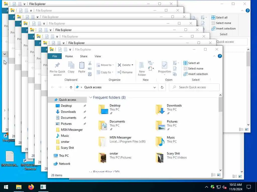Screen dimensions: 257x192
Task: Open the Move to dropdown
Action: point(105,65)
